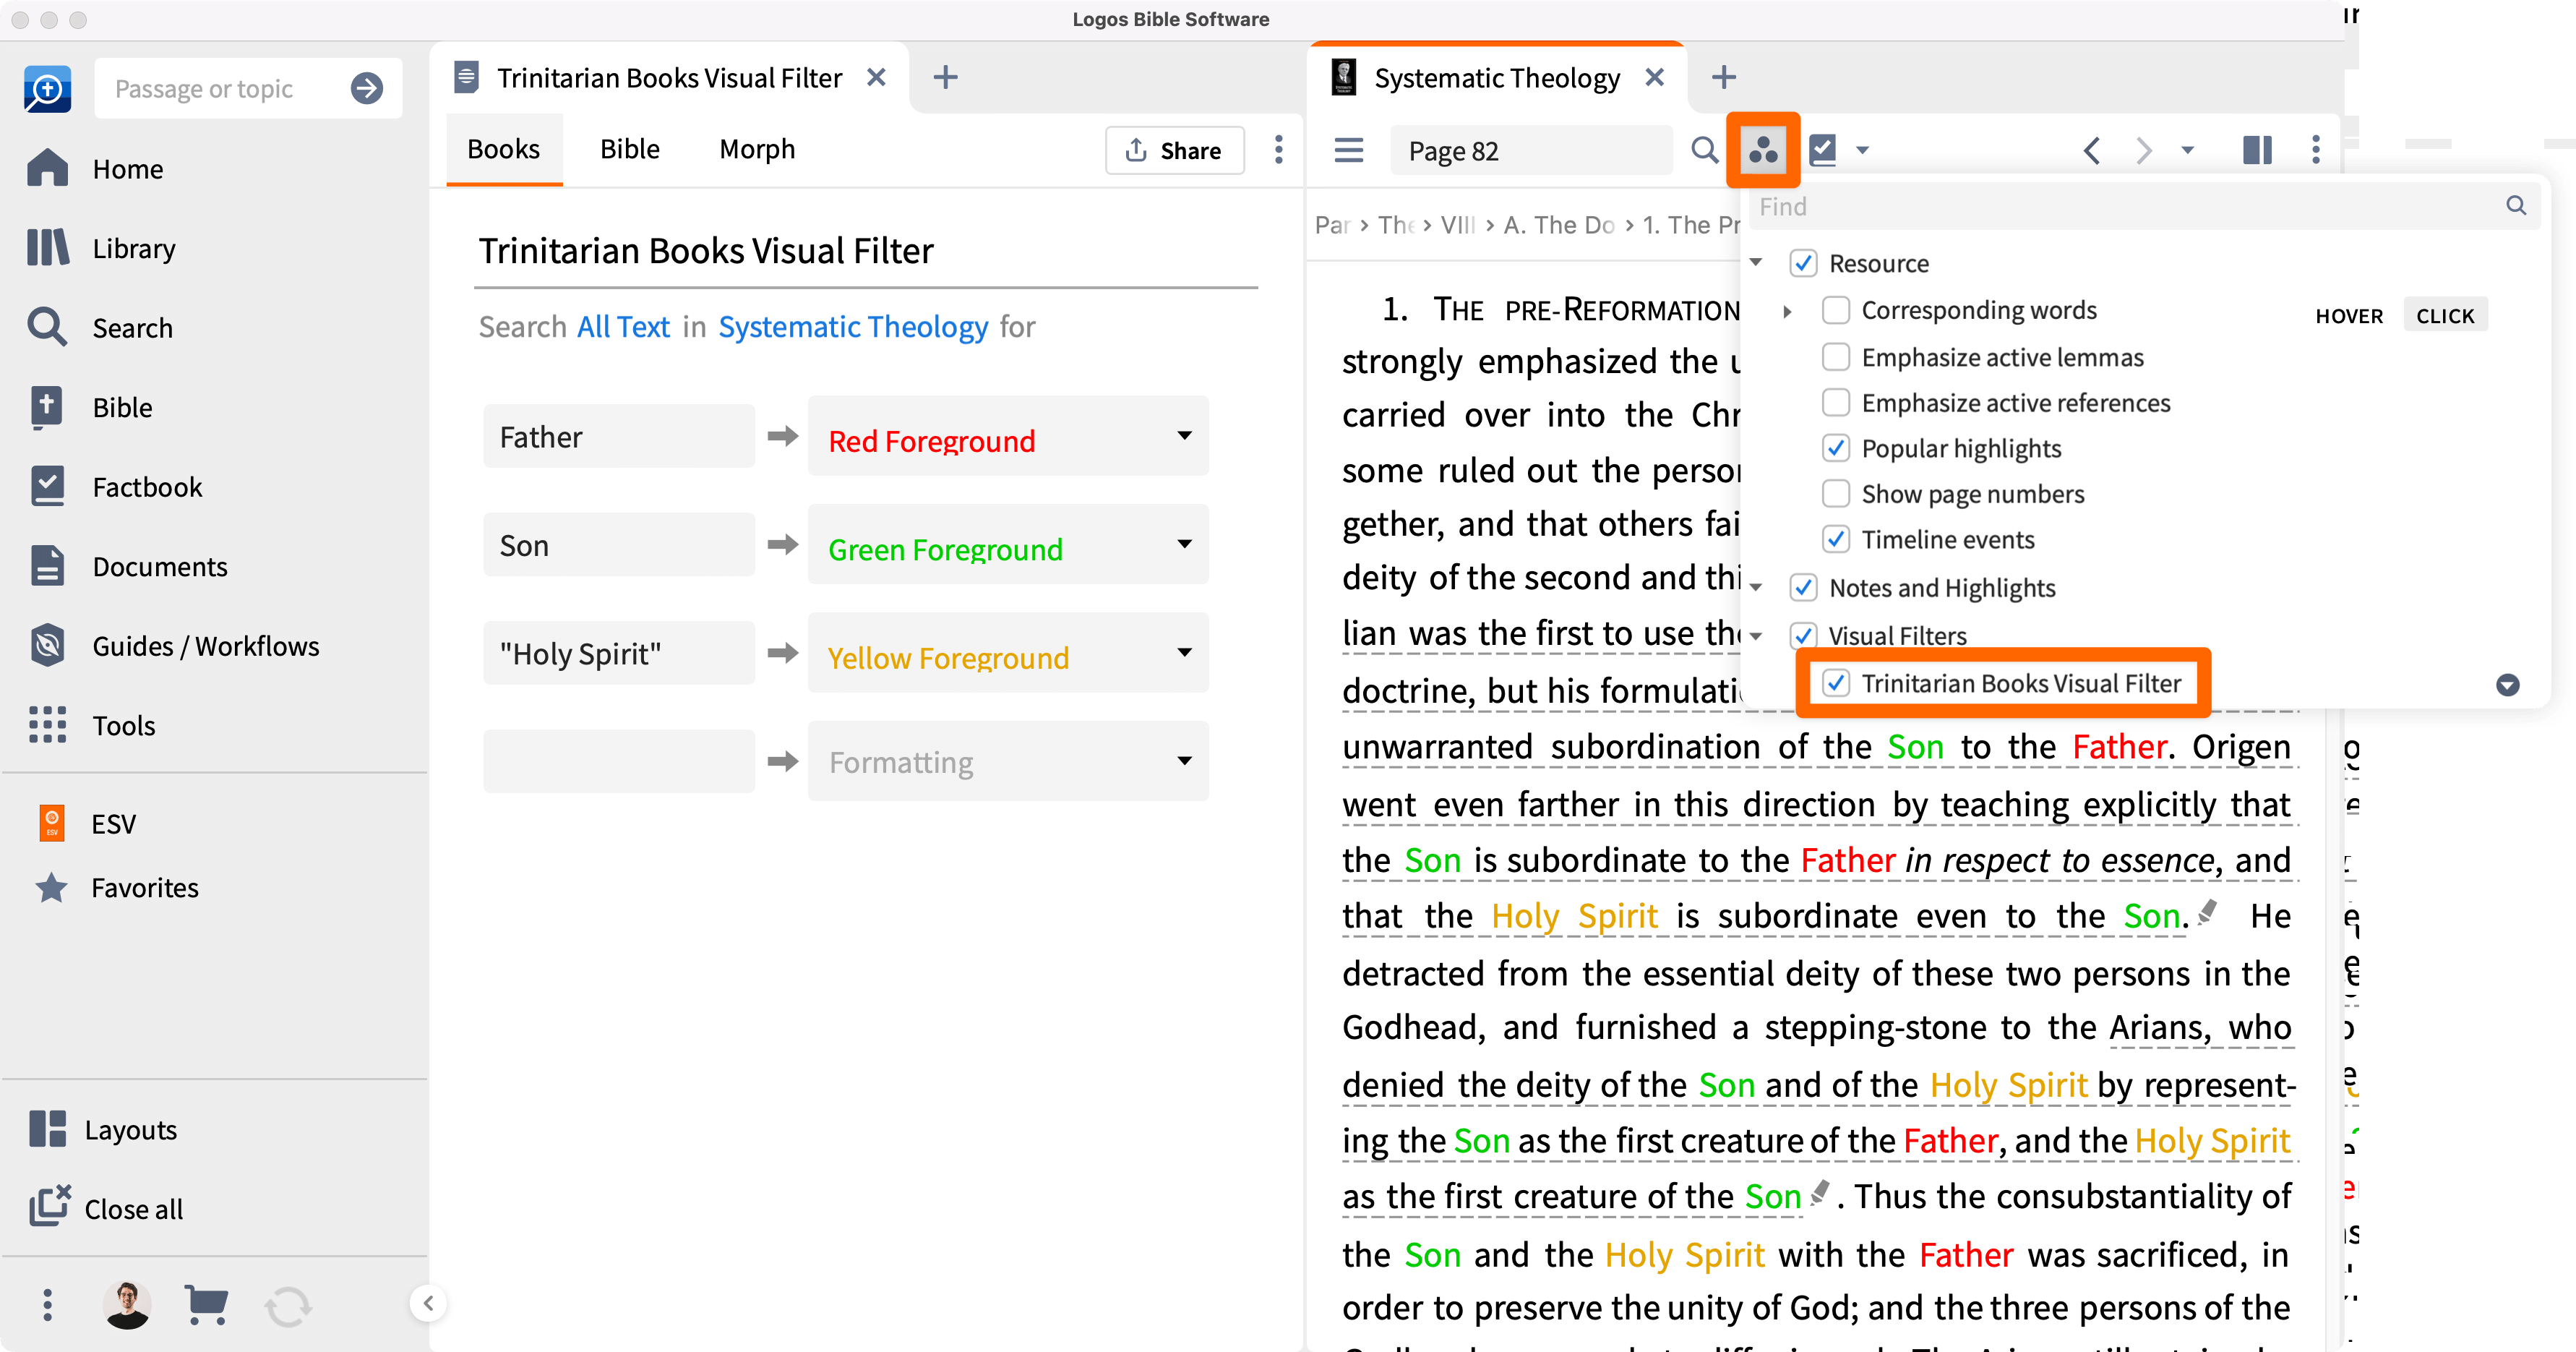
Task: Select the HOVER mode button
Action: pos(2348,315)
